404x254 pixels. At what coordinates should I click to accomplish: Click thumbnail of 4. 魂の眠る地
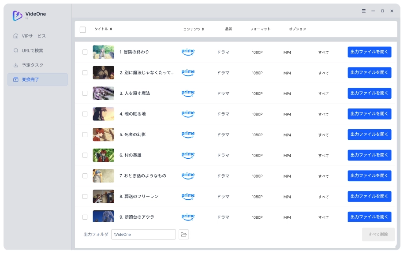103,114
